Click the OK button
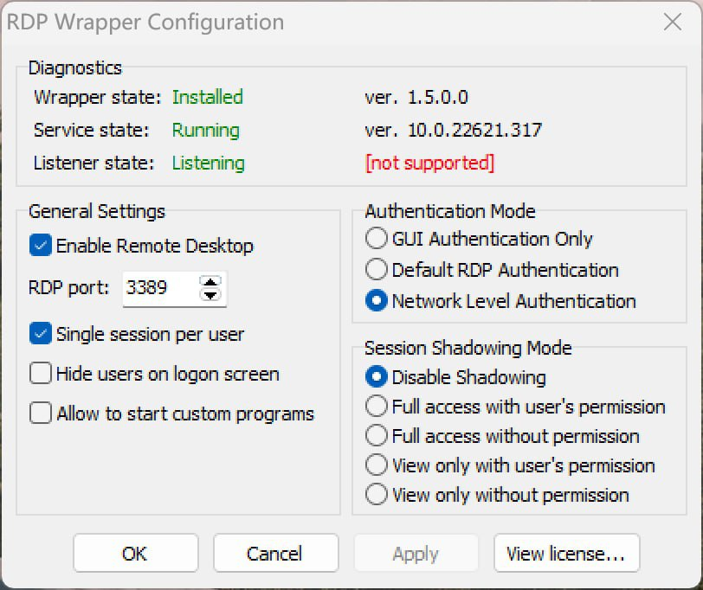The width and height of the screenshot is (703, 590). [x=135, y=553]
